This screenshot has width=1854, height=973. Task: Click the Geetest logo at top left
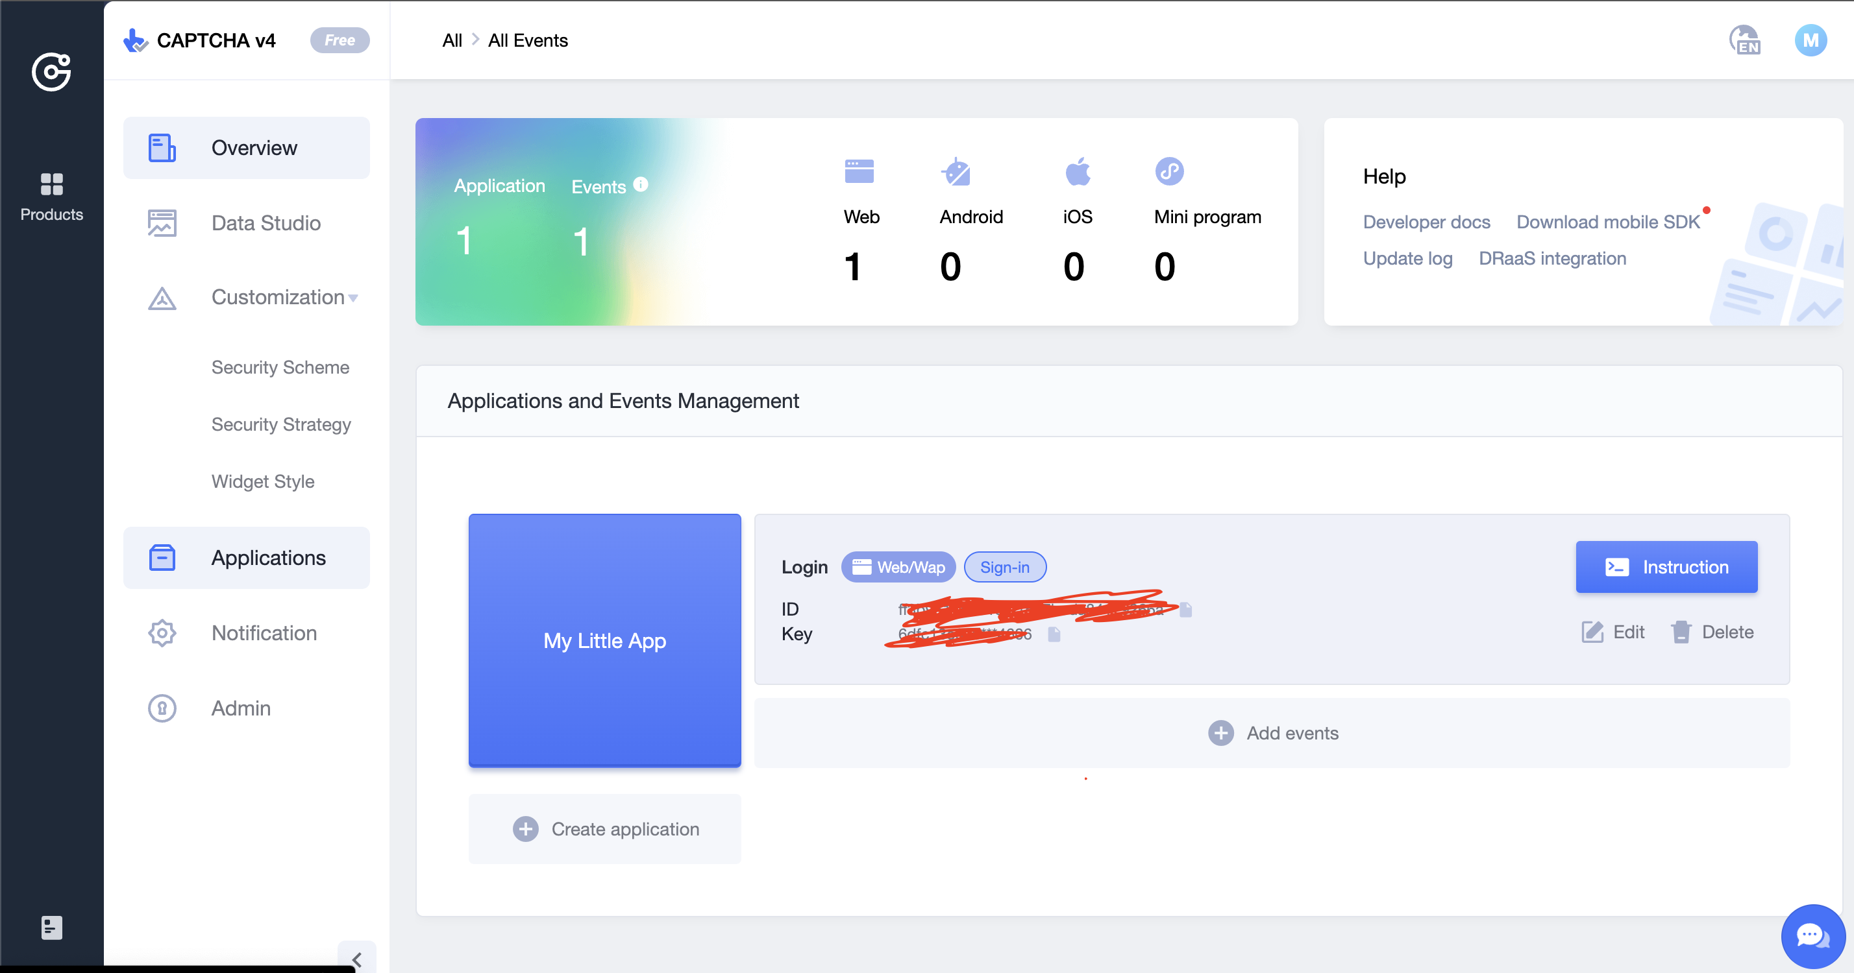(x=51, y=72)
